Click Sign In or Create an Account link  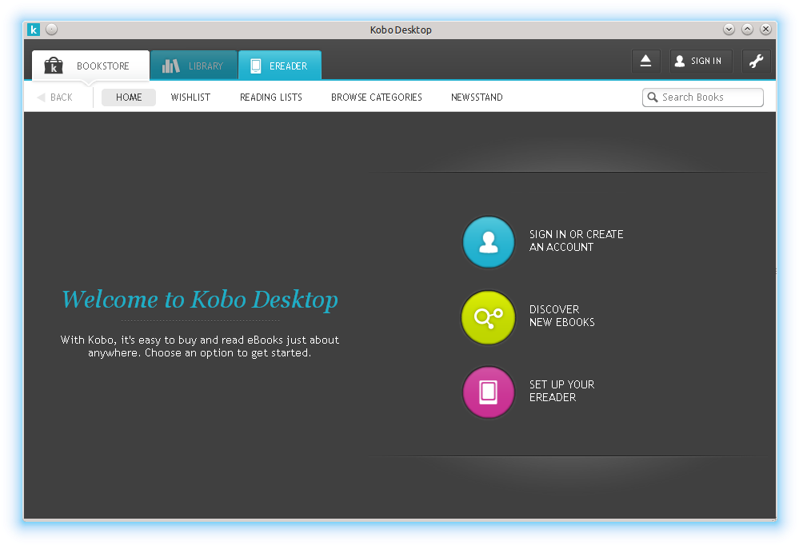(x=575, y=241)
